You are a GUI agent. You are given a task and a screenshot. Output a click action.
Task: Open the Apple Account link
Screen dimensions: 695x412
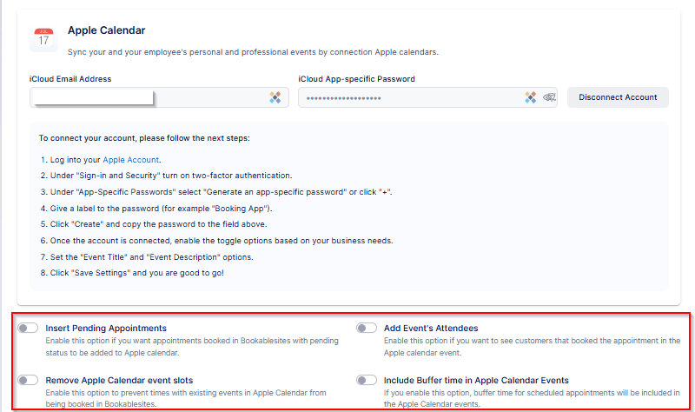131,160
